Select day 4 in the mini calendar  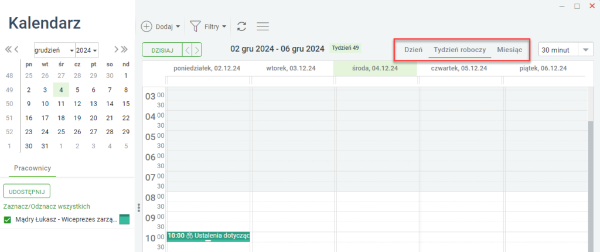tap(61, 90)
